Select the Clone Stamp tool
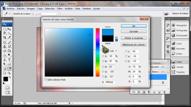This screenshot has width=191, height=107. point(5,47)
